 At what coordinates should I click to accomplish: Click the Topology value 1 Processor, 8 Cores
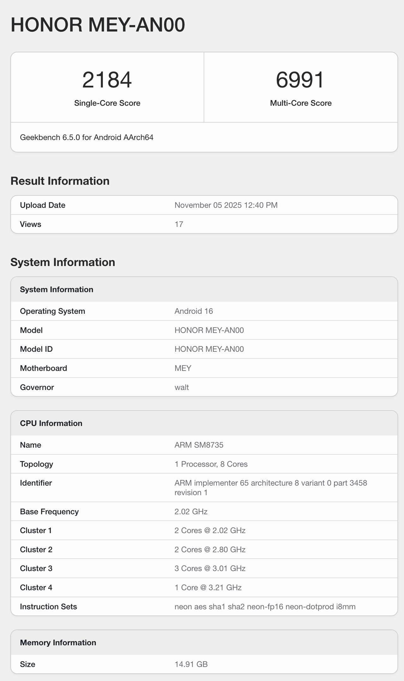tap(211, 464)
